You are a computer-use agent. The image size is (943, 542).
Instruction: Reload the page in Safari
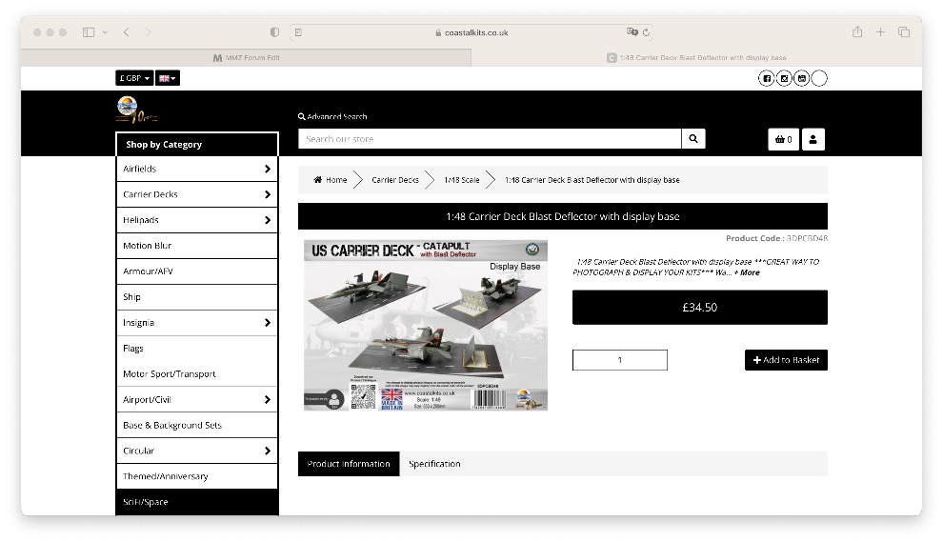pos(648,31)
